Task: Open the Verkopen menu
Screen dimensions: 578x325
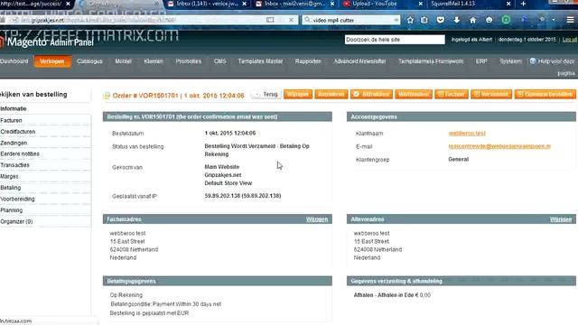Action: [x=52, y=61]
